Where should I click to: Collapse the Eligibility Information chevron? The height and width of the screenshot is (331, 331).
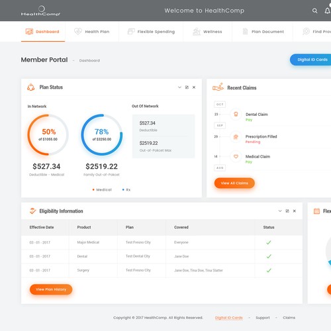[280, 211]
